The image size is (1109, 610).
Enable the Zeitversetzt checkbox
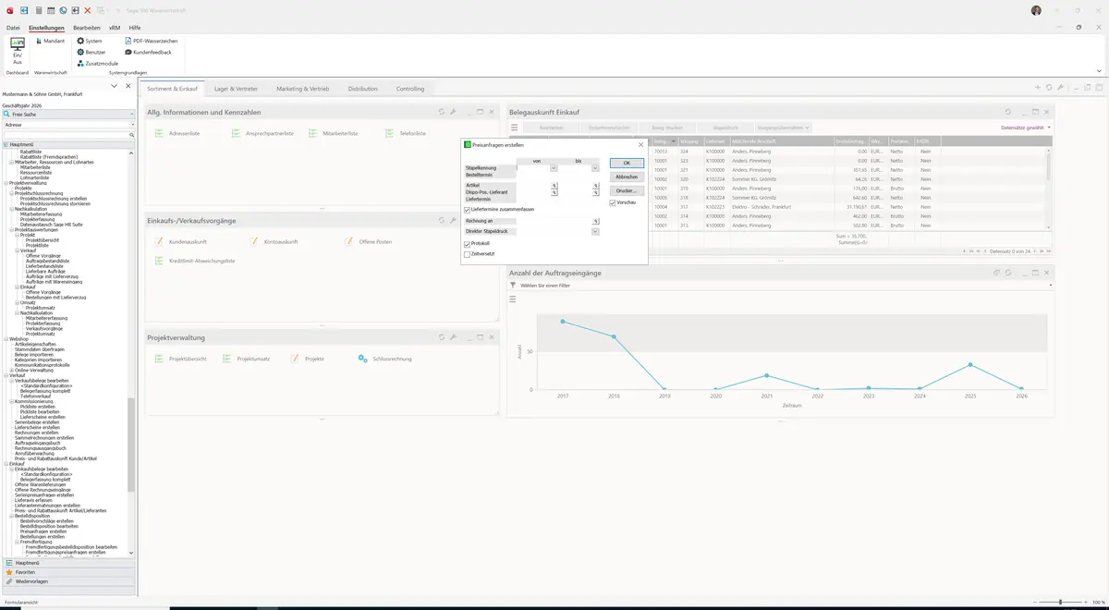coord(468,254)
